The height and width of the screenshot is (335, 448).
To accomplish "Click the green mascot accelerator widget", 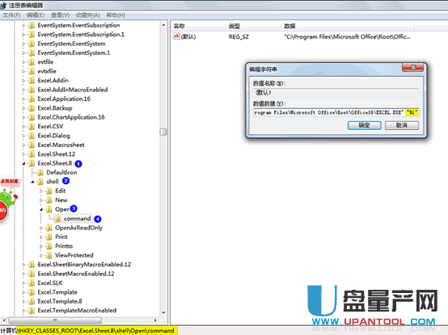I will point(8,199).
